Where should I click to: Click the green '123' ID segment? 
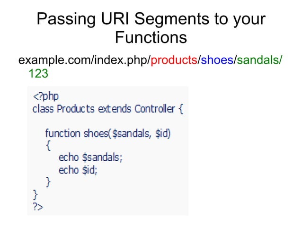click(x=38, y=73)
